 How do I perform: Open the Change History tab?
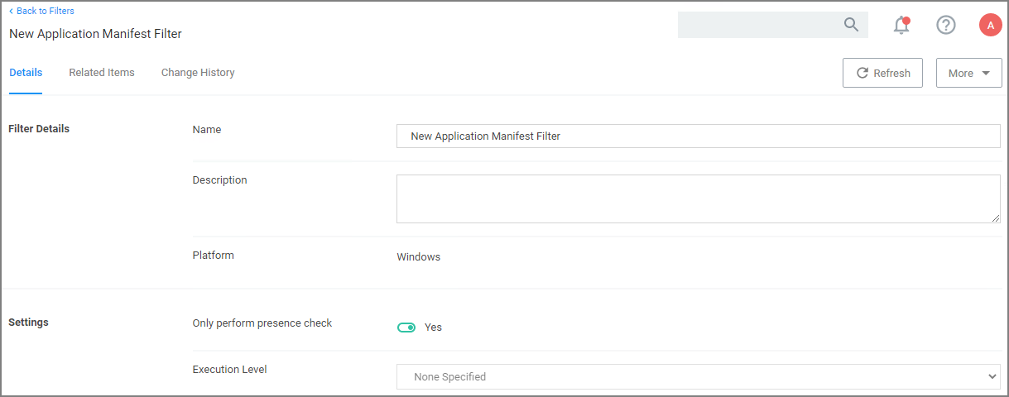[198, 73]
